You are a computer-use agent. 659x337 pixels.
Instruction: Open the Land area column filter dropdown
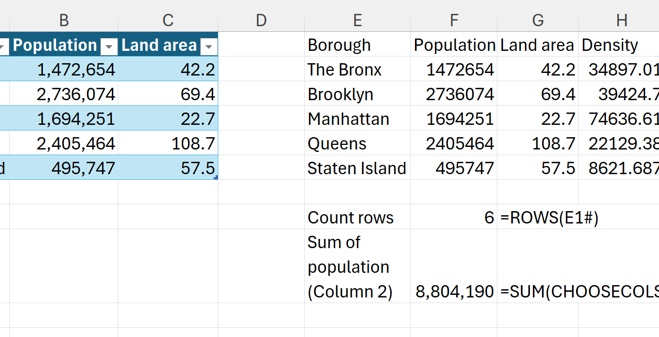pyautogui.click(x=209, y=47)
